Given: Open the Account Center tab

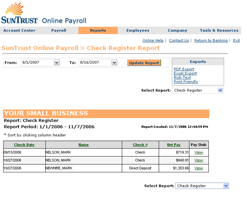Looking at the screenshot, I should [x=19, y=31].
